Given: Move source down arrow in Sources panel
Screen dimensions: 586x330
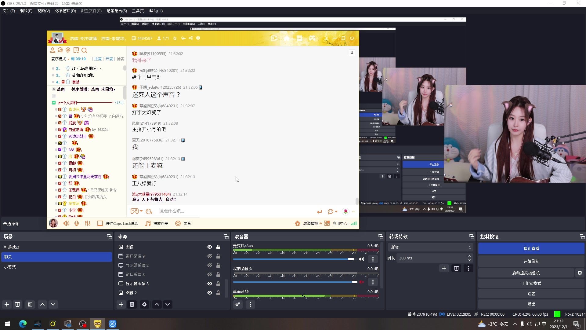Looking at the screenshot, I should point(168,304).
